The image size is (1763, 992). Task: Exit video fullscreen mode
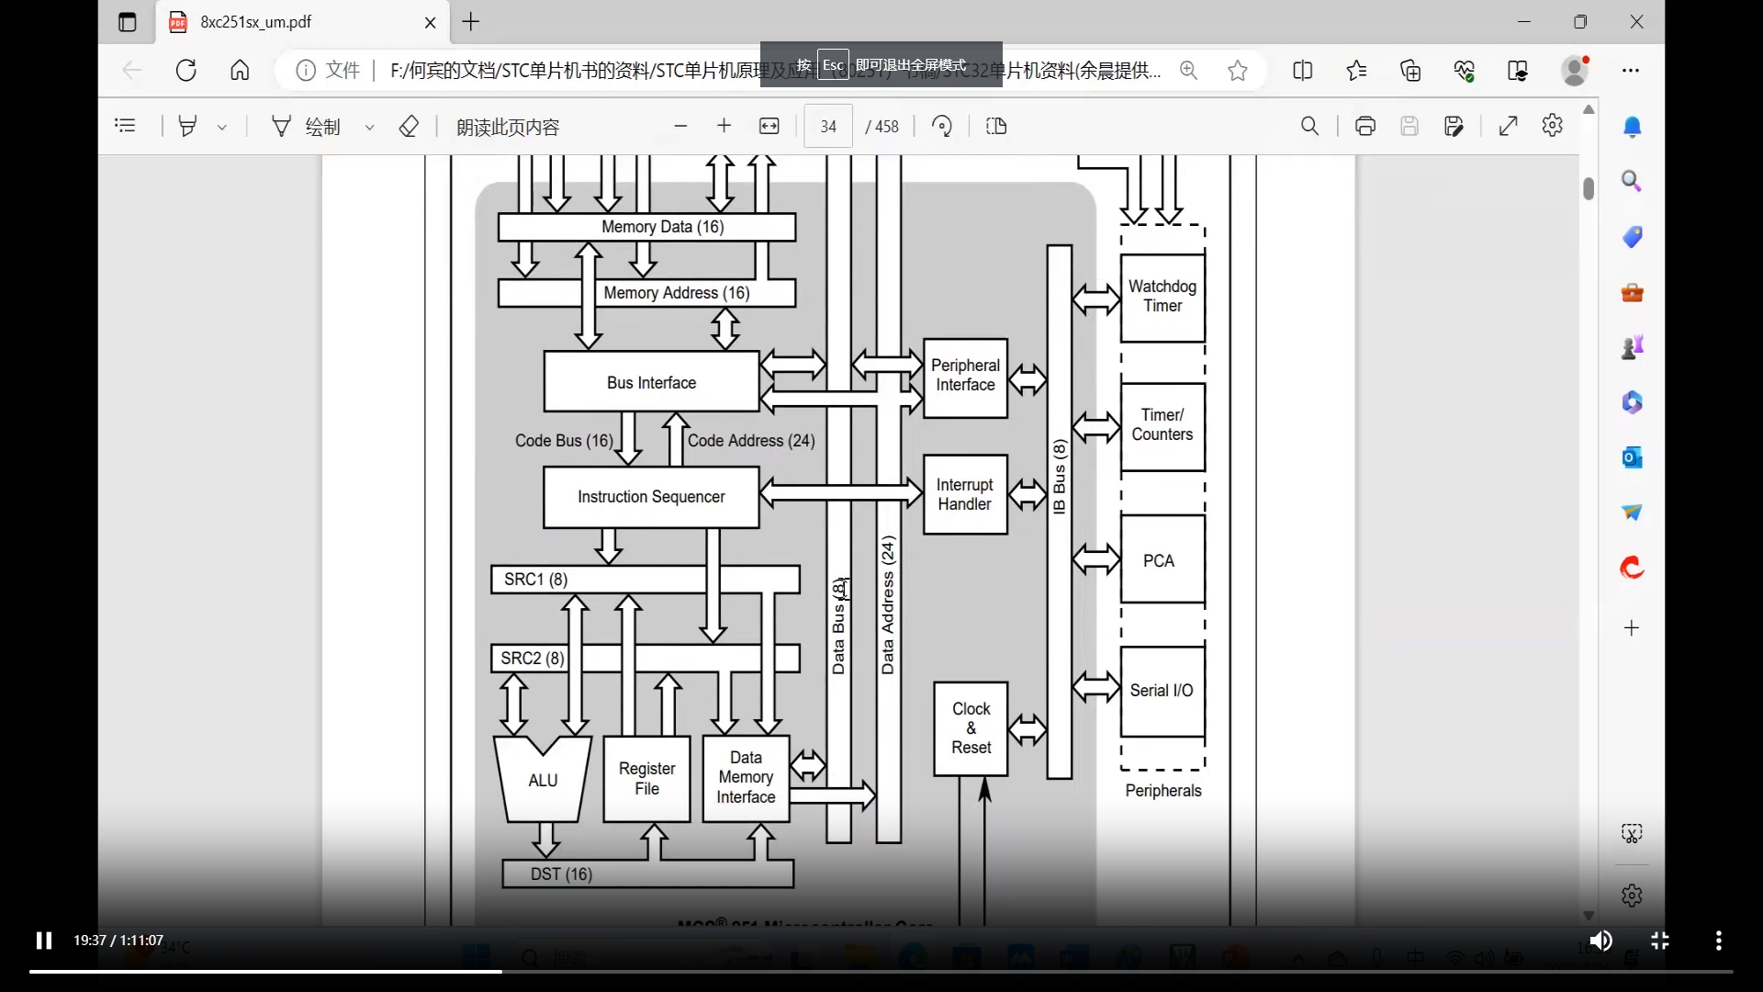tap(1660, 941)
